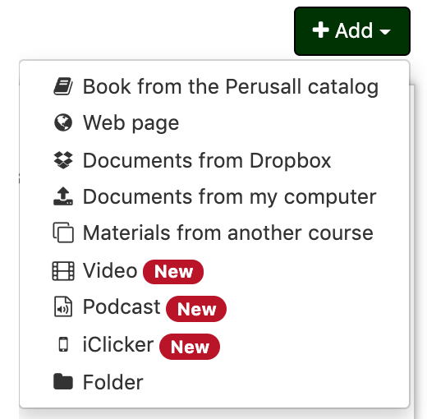Viewport: 427px width, 419px height.
Task: Click the Dropbox logo icon
Action: tap(63, 160)
